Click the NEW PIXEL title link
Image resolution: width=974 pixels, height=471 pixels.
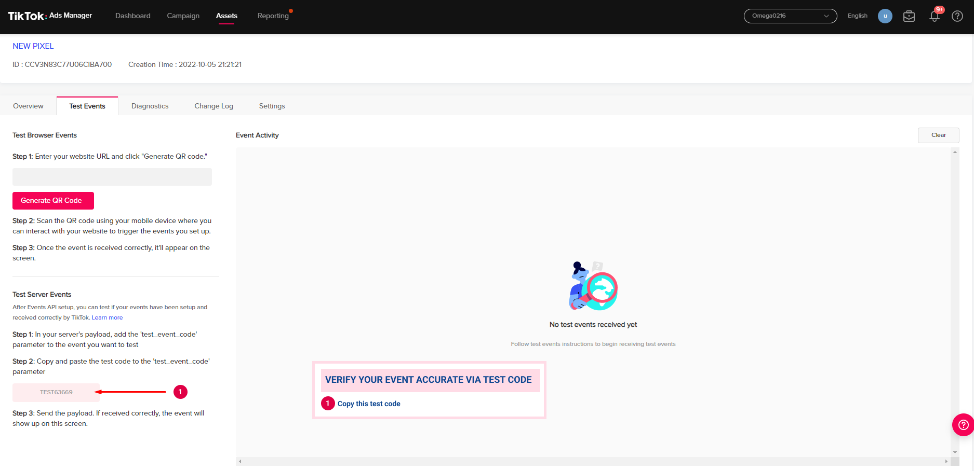pyautogui.click(x=33, y=46)
